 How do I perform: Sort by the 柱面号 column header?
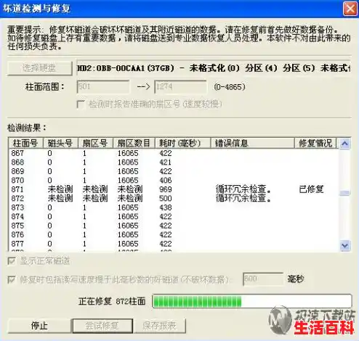(x=25, y=143)
